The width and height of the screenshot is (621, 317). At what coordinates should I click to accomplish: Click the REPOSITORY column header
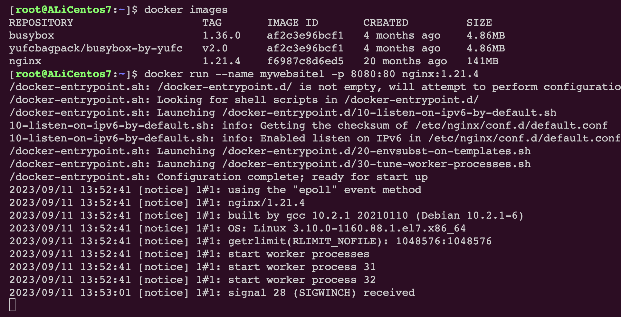tap(41, 23)
